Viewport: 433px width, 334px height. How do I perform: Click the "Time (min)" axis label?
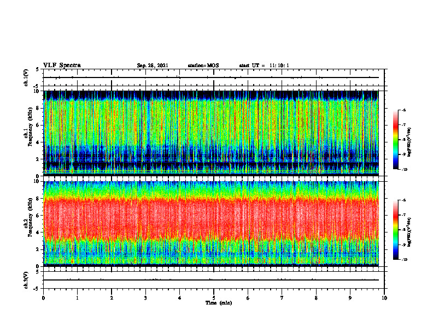(219, 303)
